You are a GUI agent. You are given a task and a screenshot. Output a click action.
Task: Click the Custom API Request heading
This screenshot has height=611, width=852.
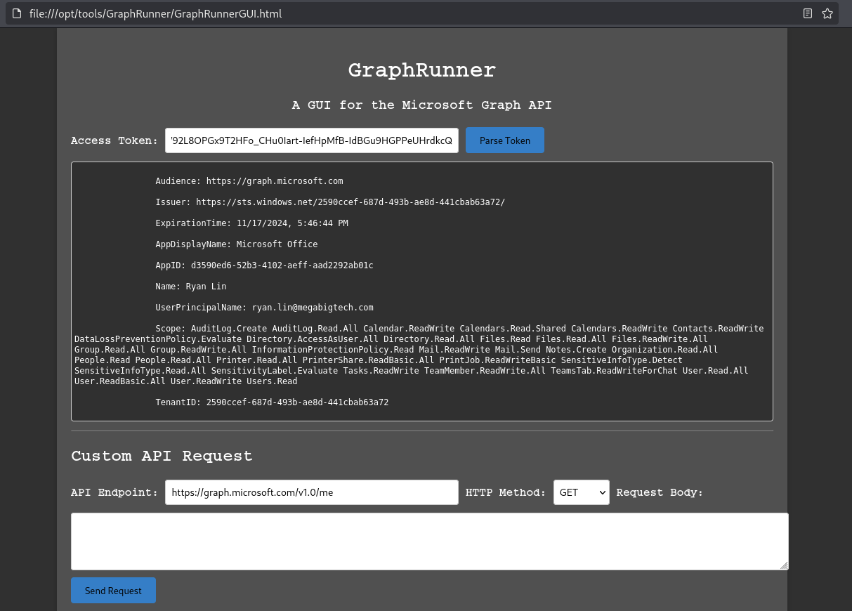point(162,456)
